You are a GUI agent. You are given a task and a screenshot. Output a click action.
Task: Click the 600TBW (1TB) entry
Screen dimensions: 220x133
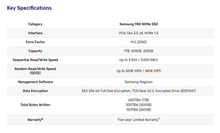(139, 100)
